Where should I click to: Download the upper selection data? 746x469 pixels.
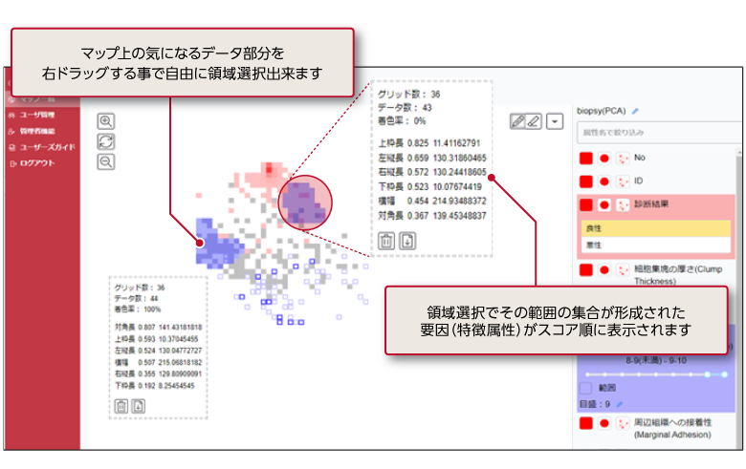point(406,241)
